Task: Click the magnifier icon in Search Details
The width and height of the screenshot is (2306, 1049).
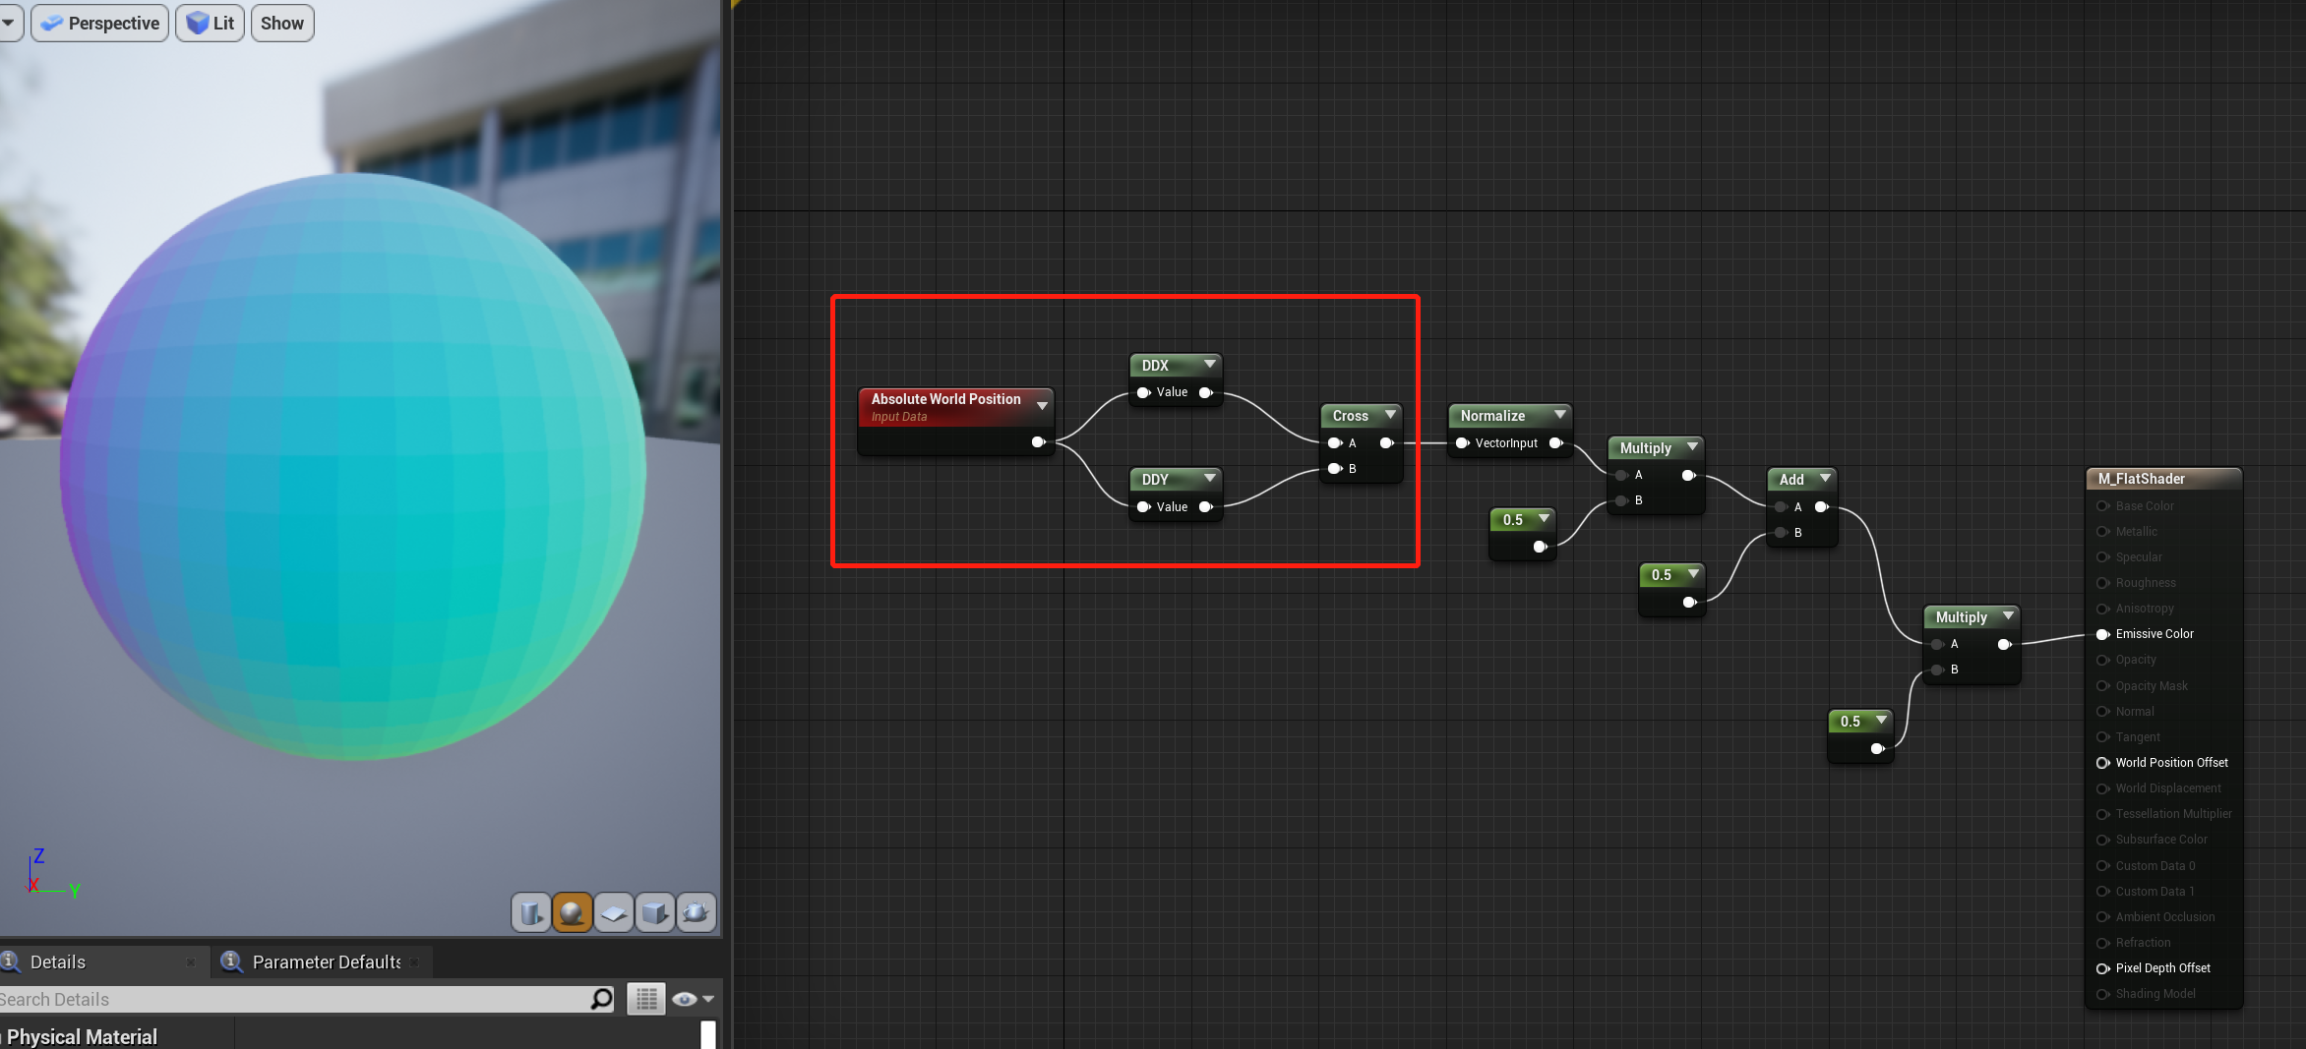Action: 601,999
